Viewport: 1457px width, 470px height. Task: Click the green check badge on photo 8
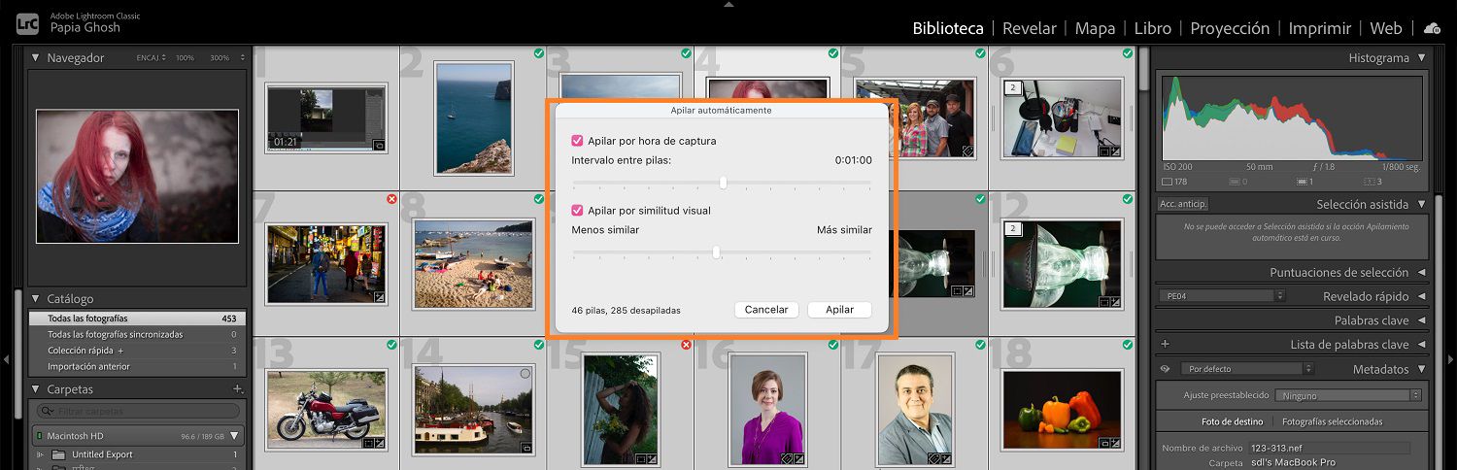pos(539,199)
